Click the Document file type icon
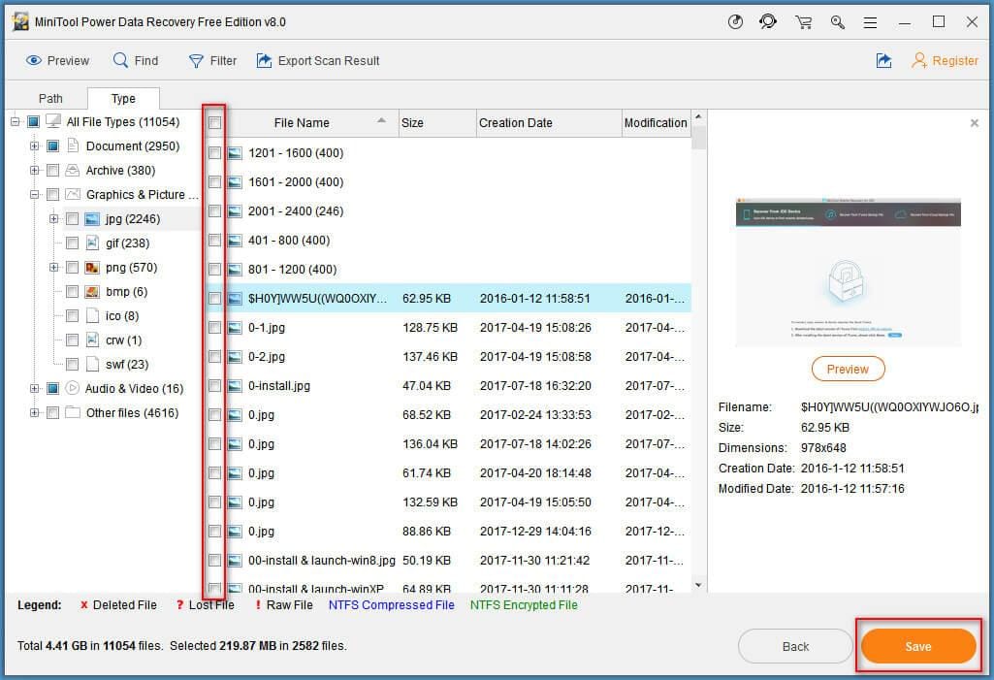 [x=73, y=146]
